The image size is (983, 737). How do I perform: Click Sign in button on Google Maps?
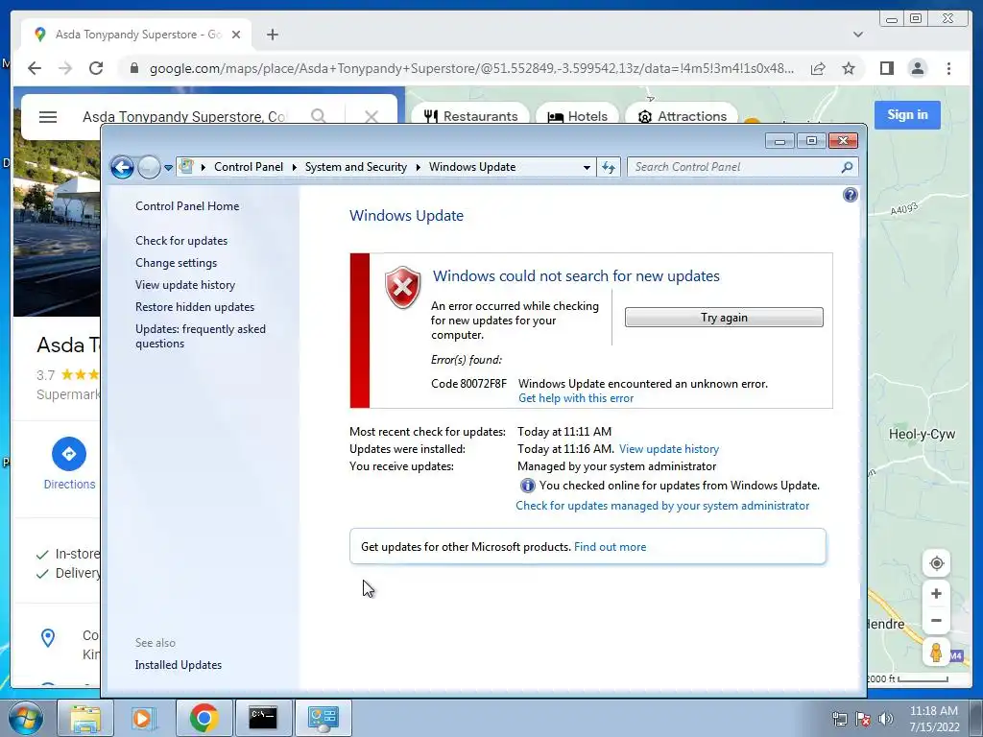907,115
